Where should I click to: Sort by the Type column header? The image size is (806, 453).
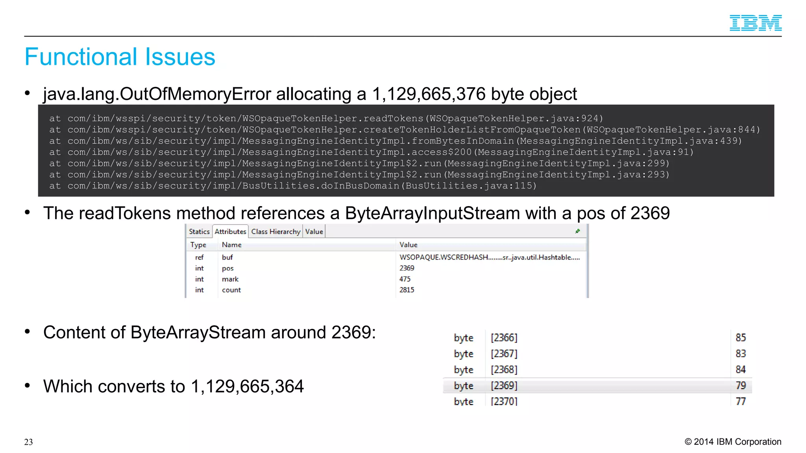pos(198,245)
